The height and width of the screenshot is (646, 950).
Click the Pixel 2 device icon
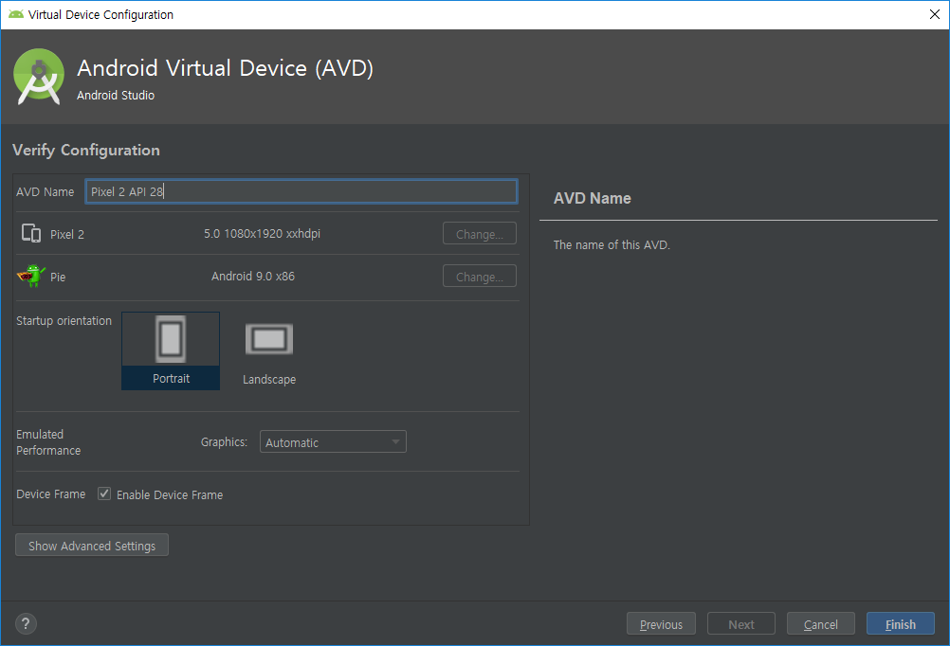point(31,233)
